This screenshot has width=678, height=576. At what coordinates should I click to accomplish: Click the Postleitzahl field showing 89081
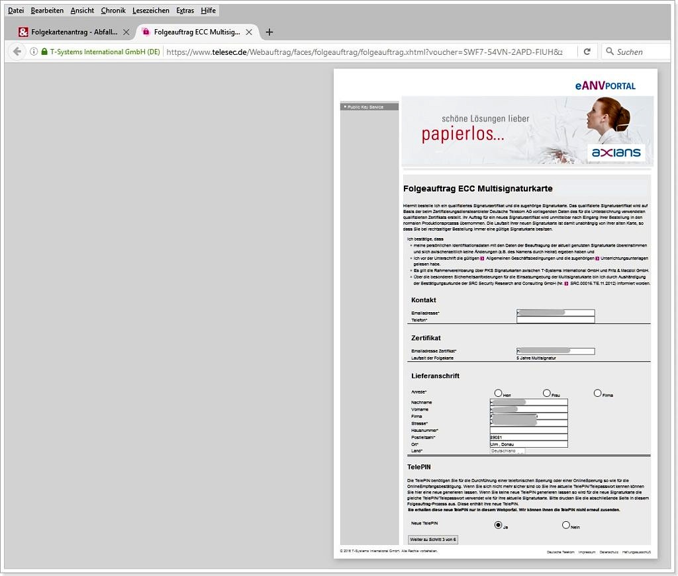pyautogui.click(x=529, y=437)
